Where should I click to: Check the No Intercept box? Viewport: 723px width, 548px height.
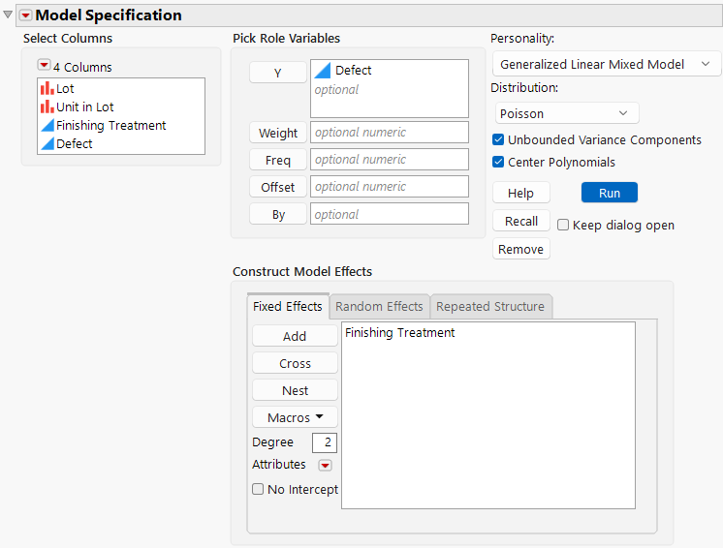[258, 490]
